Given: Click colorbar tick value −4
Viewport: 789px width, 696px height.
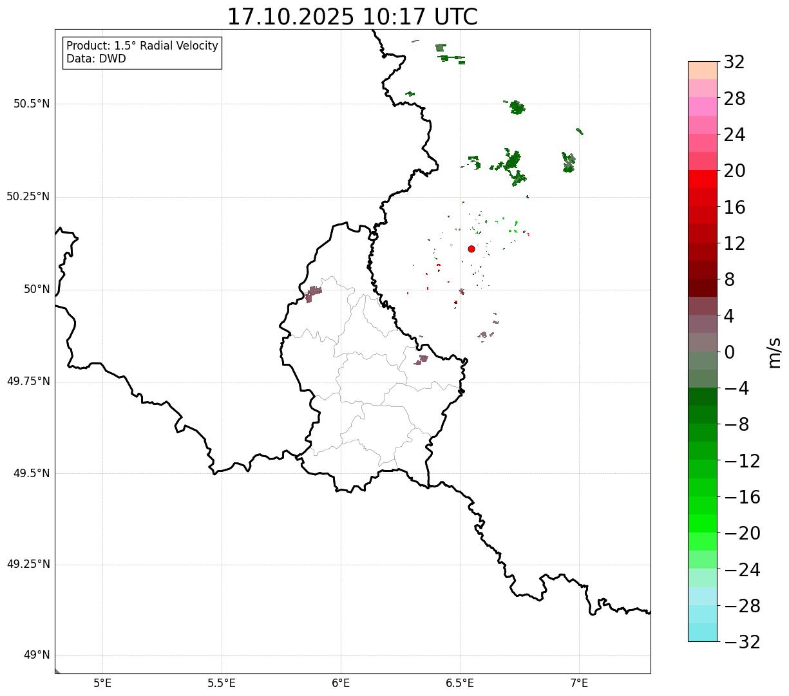Looking at the screenshot, I should [736, 388].
